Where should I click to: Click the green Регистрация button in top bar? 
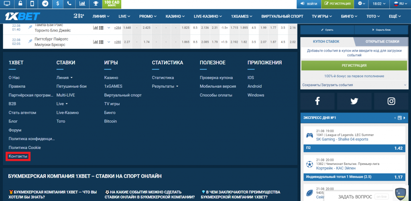[338, 4]
